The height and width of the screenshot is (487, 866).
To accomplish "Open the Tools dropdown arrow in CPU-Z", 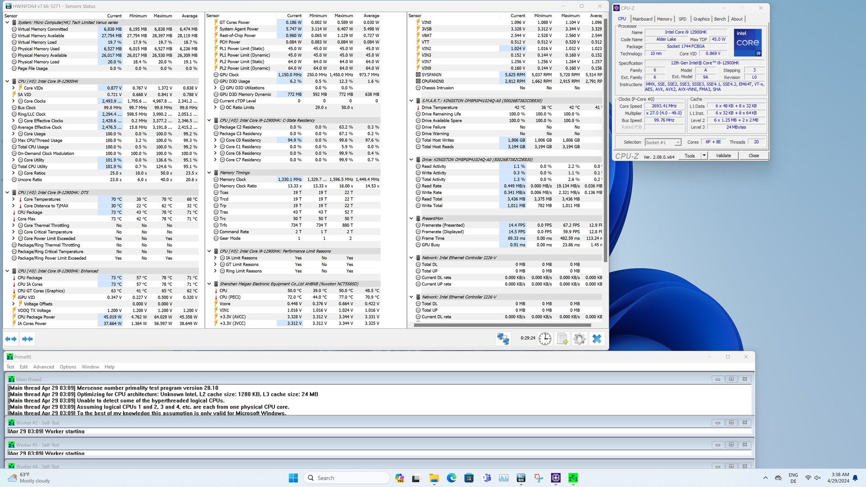I will (x=704, y=156).
